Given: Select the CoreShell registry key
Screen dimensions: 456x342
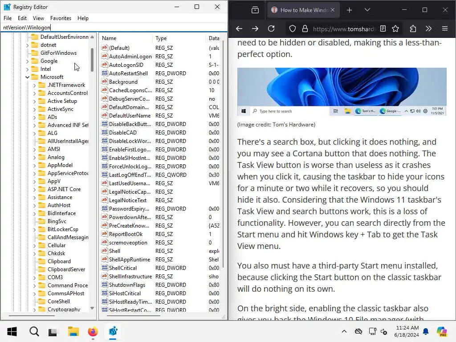Looking at the screenshot, I should point(59,301).
